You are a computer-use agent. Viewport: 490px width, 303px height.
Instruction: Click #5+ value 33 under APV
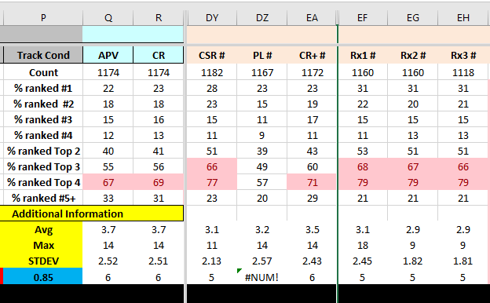(108, 198)
